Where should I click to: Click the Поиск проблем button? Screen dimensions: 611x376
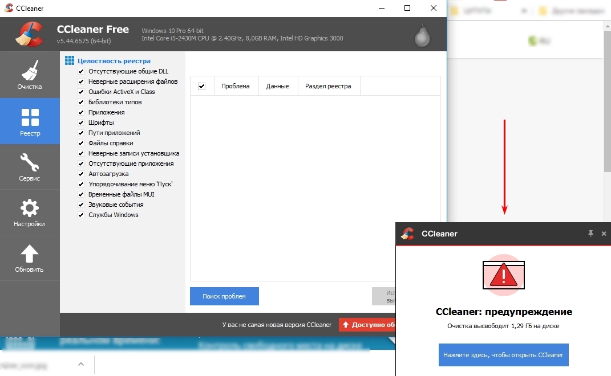224,296
